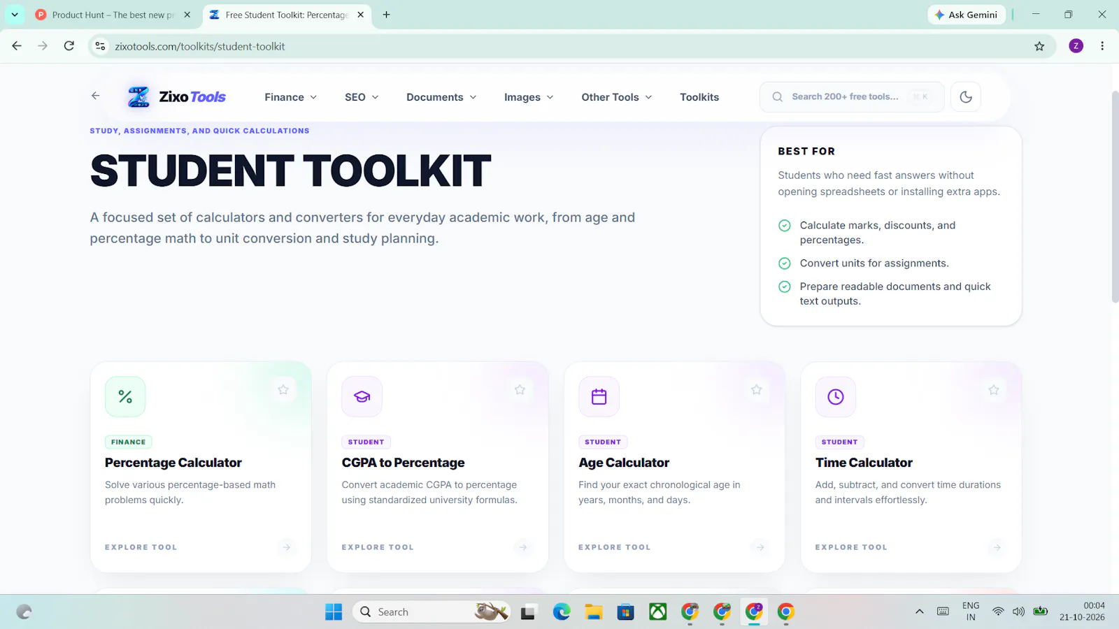Click the percent icon on Percentage Calculator card

pyautogui.click(x=125, y=397)
